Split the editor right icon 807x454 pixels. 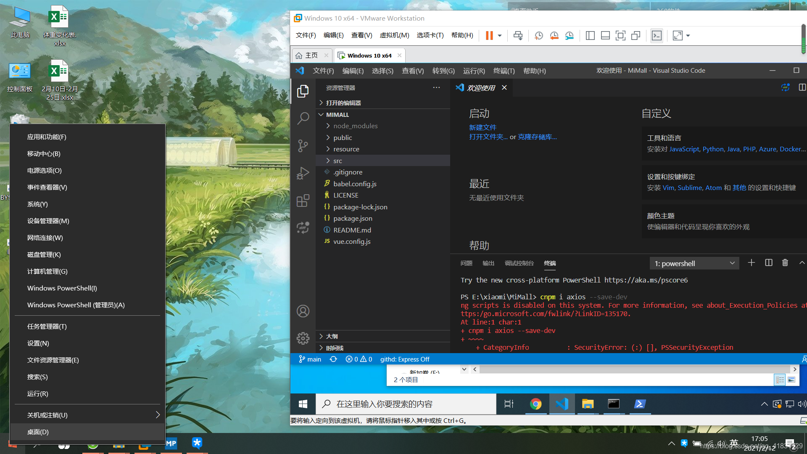(802, 87)
